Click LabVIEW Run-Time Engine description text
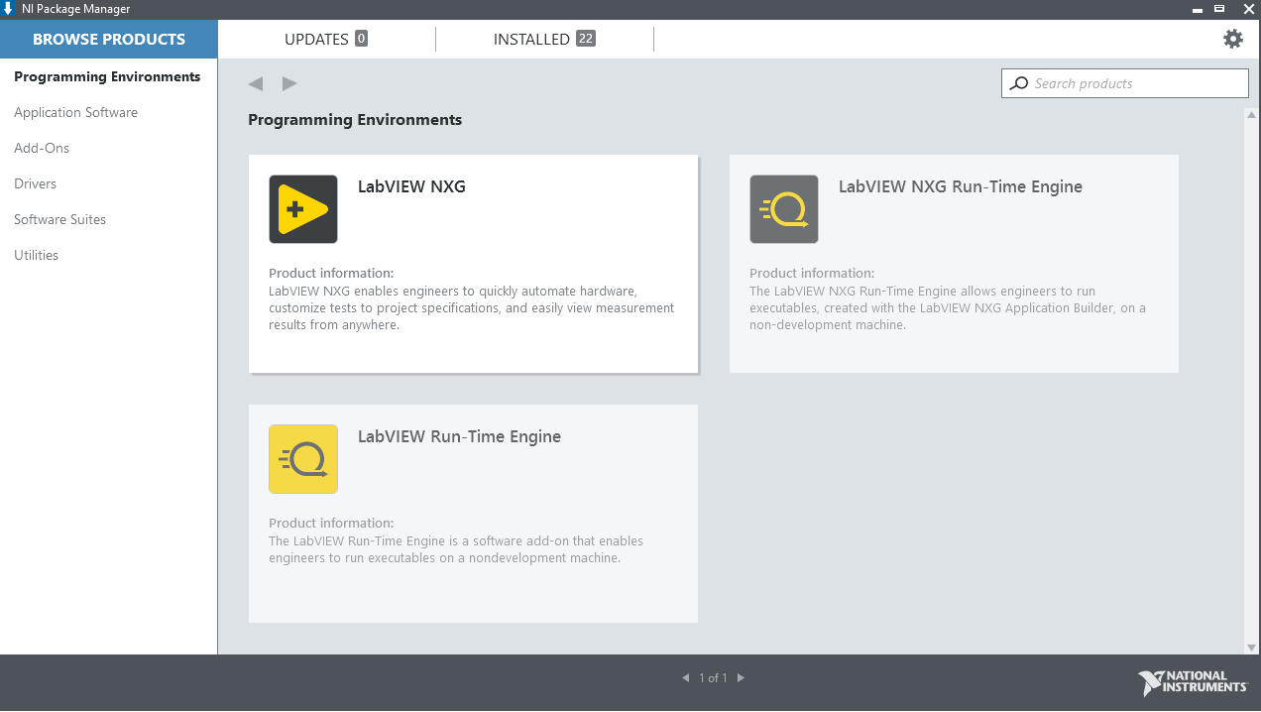 tap(456, 549)
